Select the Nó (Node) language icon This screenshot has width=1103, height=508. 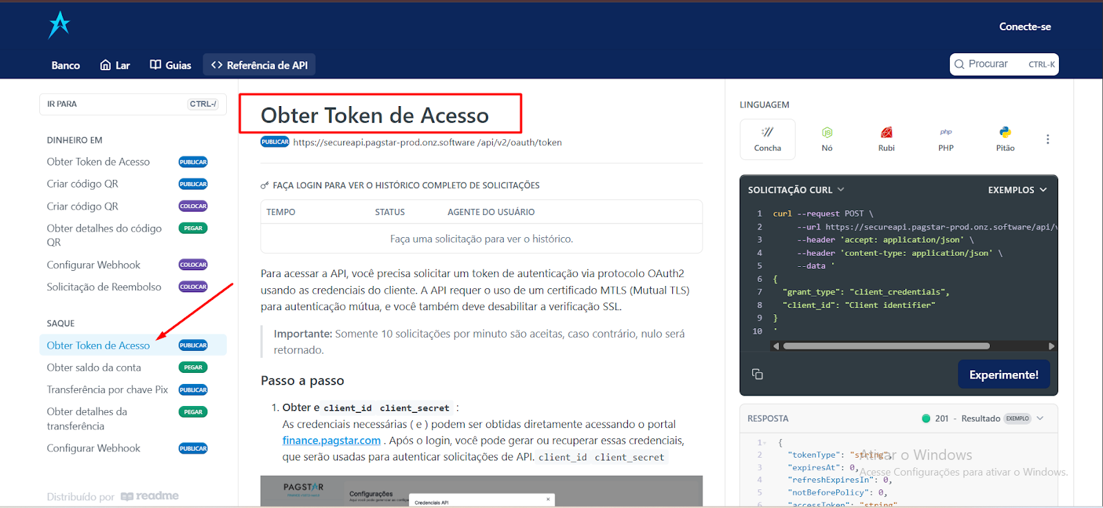827,139
